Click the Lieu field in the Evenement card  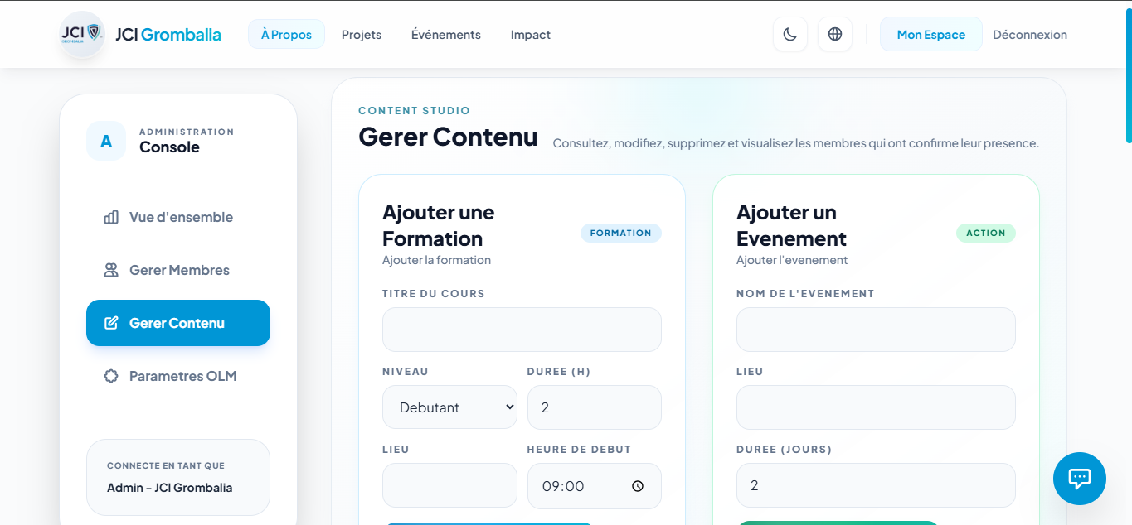pyautogui.click(x=876, y=407)
